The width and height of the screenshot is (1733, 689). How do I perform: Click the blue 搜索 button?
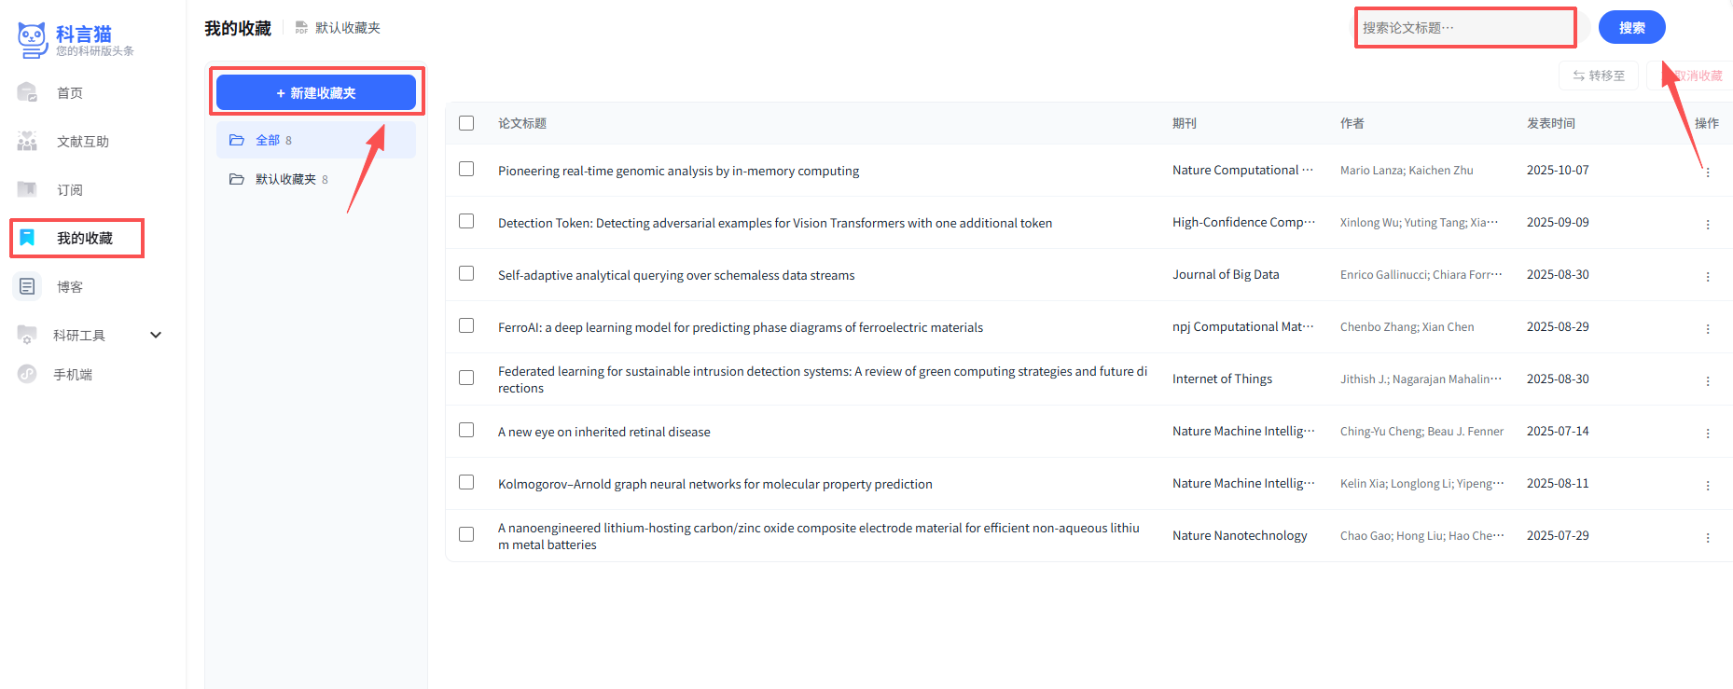pyautogui.click(x=1632, y=28)
